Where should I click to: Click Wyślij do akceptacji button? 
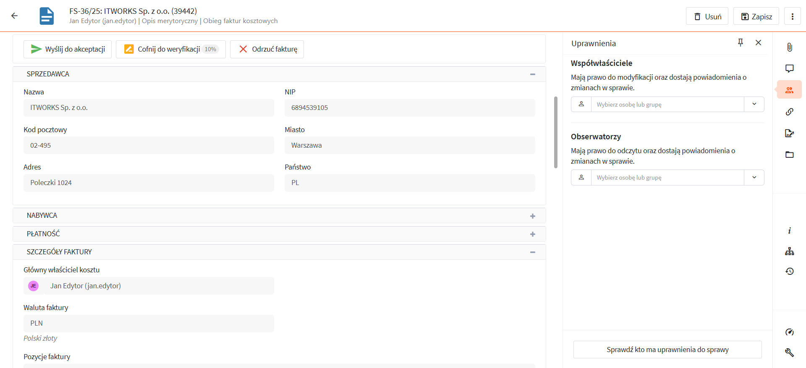[68, 49]
